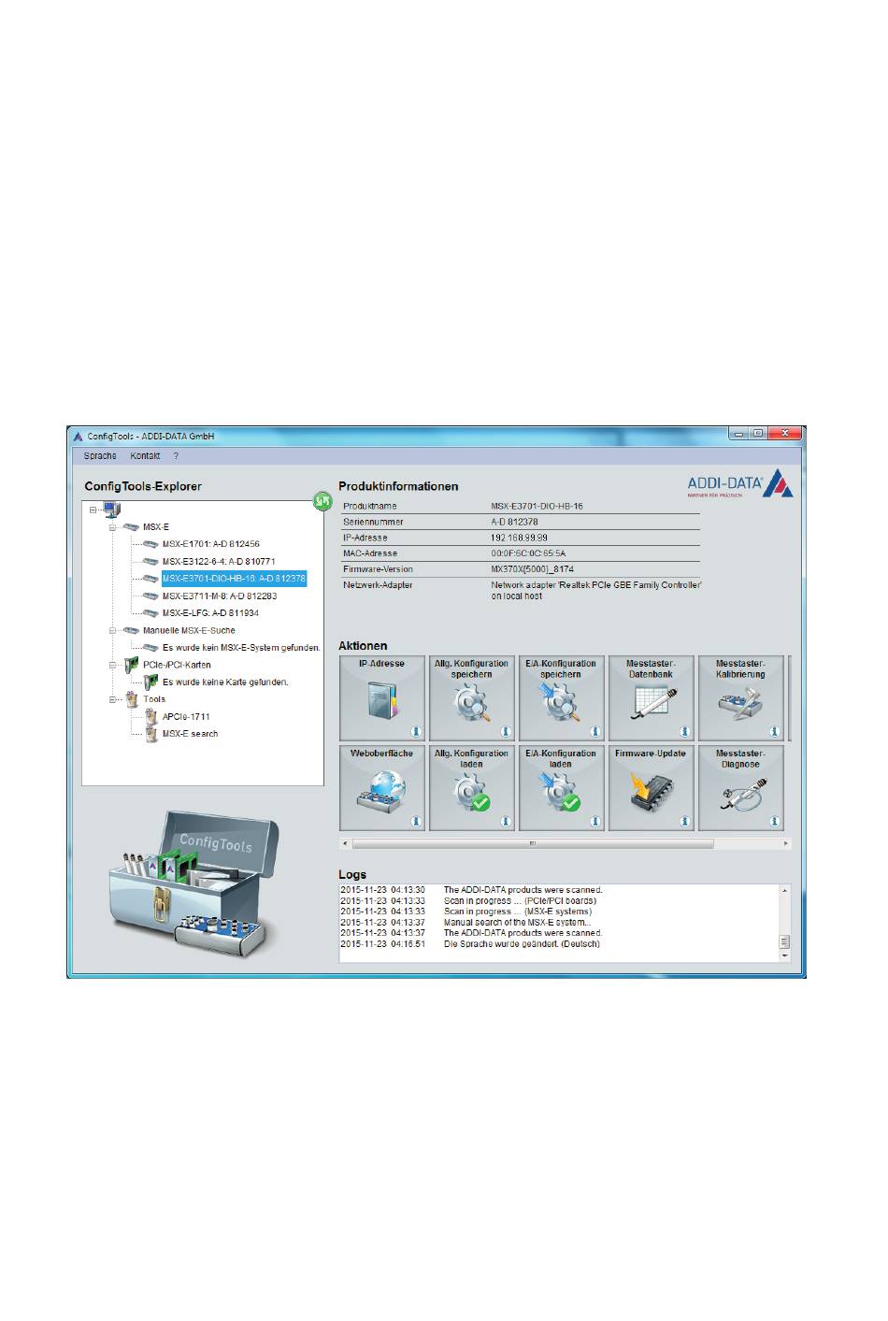888x1321 pixels.
Task: Collapse the Tools tree branch
Action: pyautogui.click(x=112, y=699)
